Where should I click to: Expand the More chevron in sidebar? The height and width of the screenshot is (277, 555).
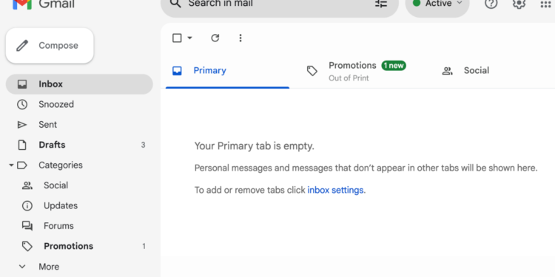(22, 267)
